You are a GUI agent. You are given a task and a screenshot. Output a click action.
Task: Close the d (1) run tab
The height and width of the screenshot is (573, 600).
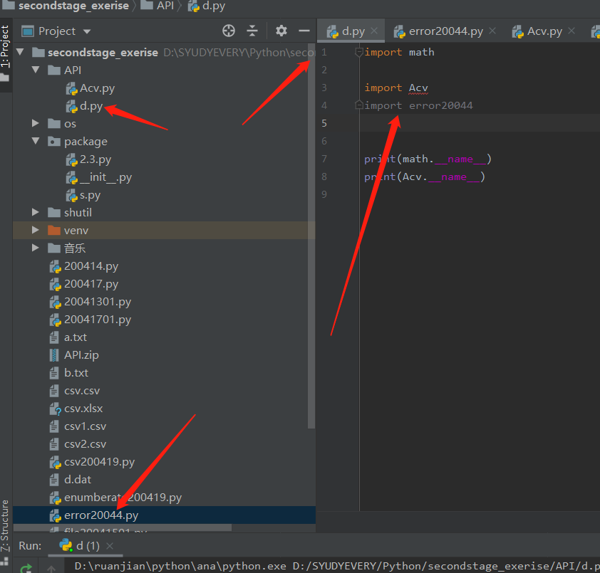[110, 546]
